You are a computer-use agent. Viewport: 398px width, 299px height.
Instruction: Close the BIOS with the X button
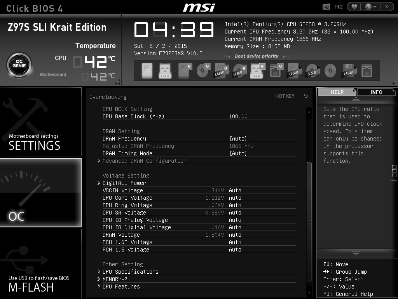(x=387, y=7)
